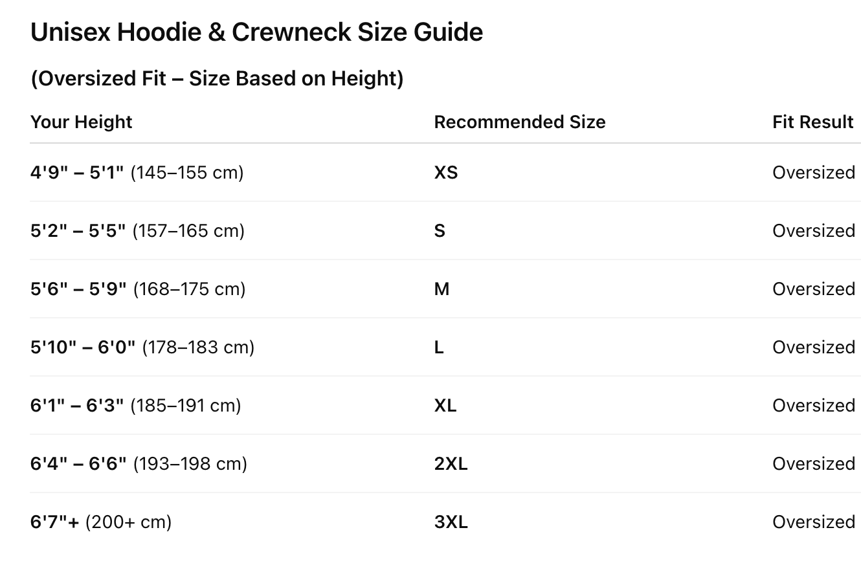Screen dimensions: 861x563
Task: Click the S recommended size cell
Action: 440,231
